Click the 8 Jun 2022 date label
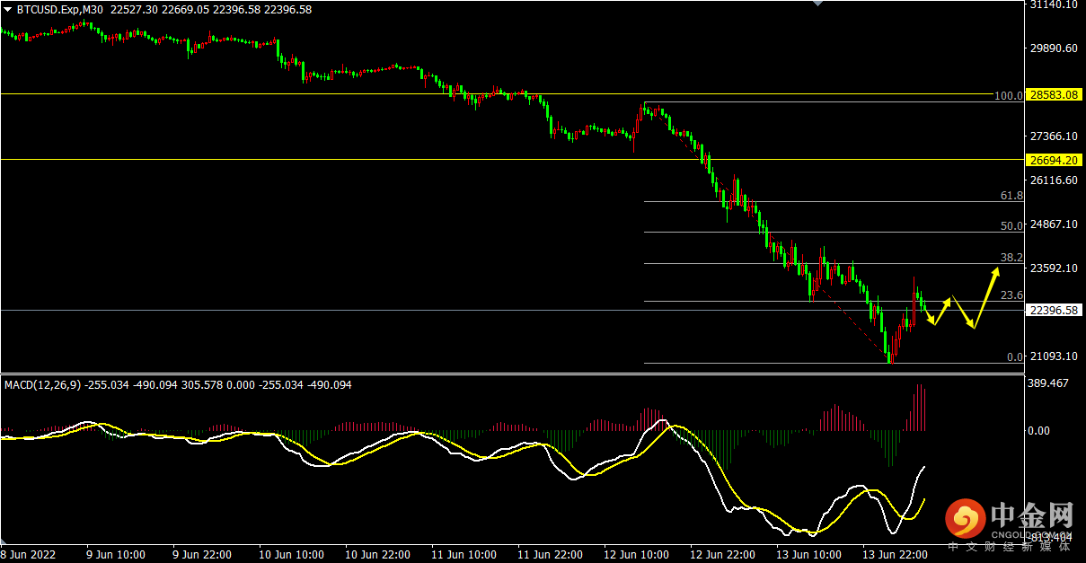 tap(30, 555)
